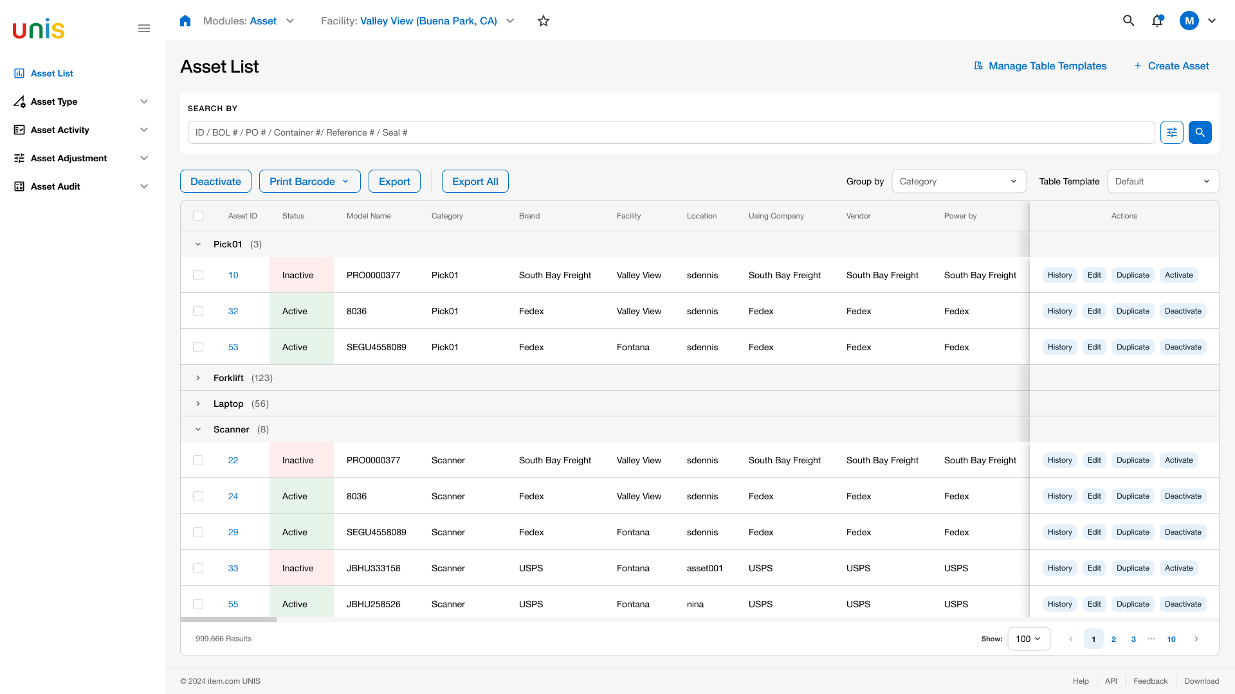The width and height of the screenshot is (1235, 694).
Task: Click the blue search submit button
Action: (x=1200, y=132)
